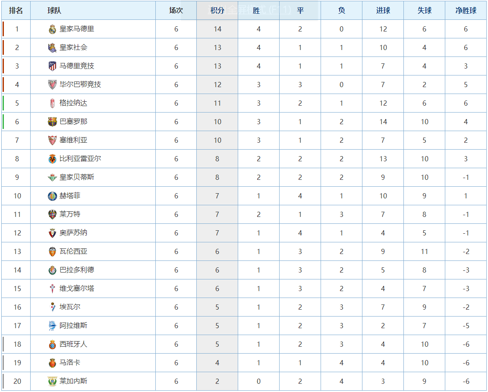Click the Barcelona club crest icon

52,122
